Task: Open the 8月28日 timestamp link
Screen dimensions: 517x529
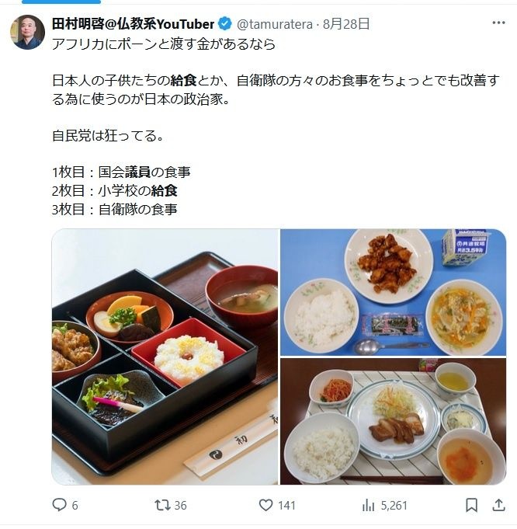Action: [x=346, y=24]
